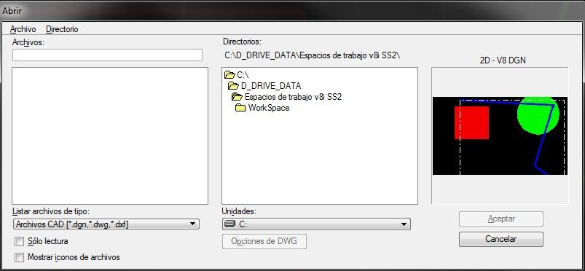Select the D_DRIVE_DATA directory entry
The image size is (585, 271).
pos(271,86)
